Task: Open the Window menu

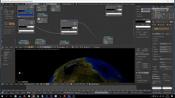Action: (x=17, y=4)
